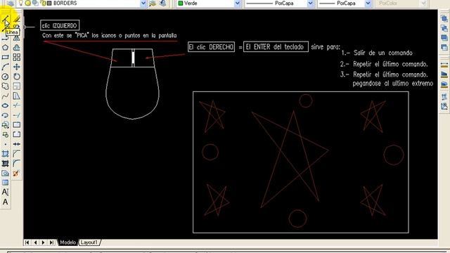Select the Point draw tool
This screenshot has width=450, height=253.
pos(6,144)
